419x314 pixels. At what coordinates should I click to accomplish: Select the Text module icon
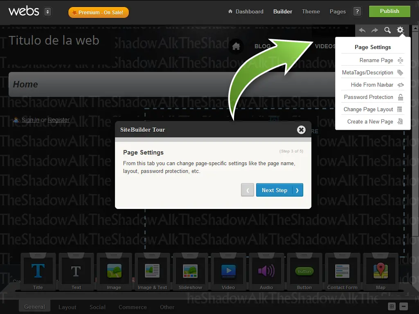click(x=76, y=272)
